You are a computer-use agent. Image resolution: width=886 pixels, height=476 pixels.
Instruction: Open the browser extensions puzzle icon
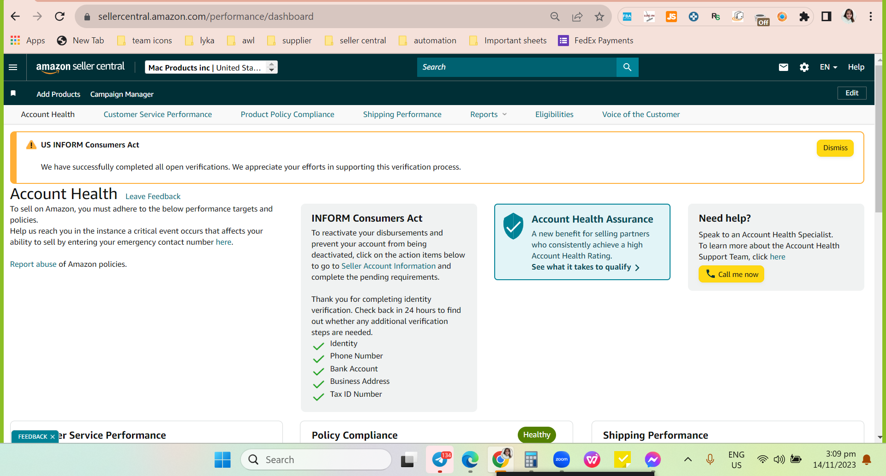point(804,17)
